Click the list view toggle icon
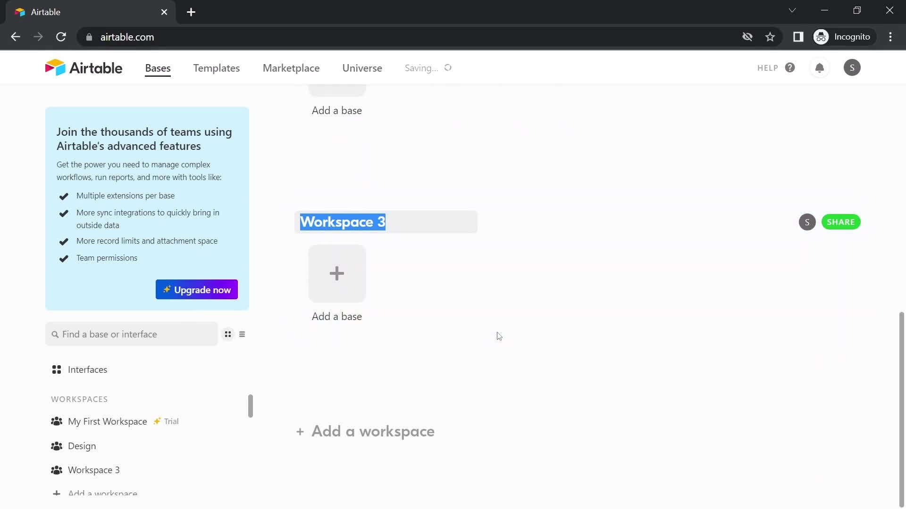This screenshot has width=906, height=509. click(242, 334)
